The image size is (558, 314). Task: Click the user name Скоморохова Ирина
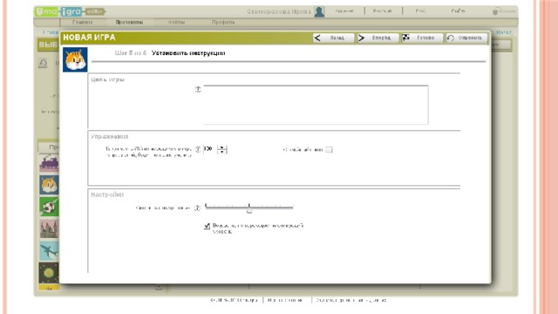pyautogui.click(x=279, y=11)
